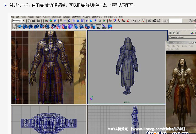196x134 pixels.
Task: Select by hierarchy mode icon
Action: pos(46,21)
